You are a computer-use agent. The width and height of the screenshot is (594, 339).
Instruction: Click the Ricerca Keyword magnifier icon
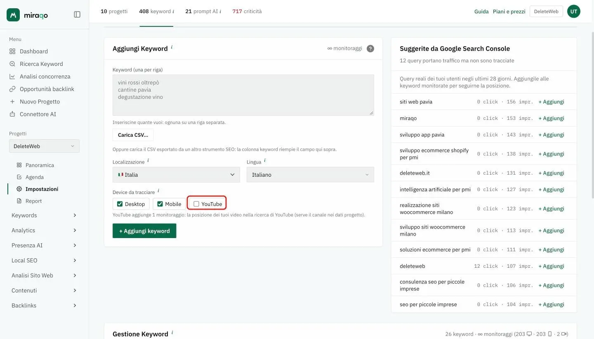click(12, 64)
